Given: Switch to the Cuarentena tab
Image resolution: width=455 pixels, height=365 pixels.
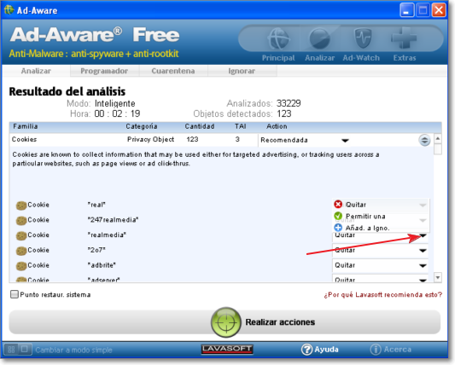Looking at the screenshot, I should click(173, 71).
